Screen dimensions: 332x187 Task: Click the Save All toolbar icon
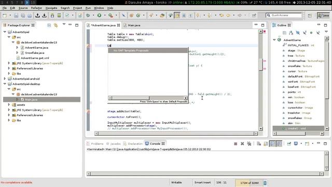[x=23, y=15]
